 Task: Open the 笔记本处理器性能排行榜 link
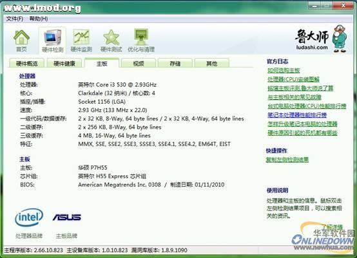(297, 115)
